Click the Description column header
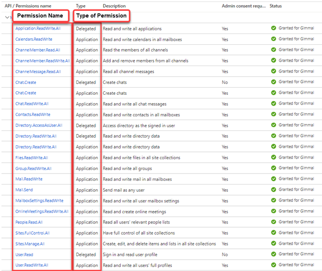 114,6
